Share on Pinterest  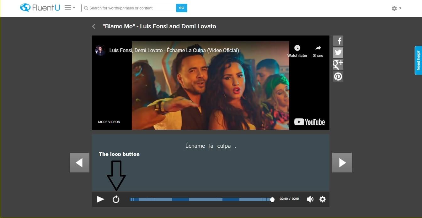pyautogui.click(x=338, y=76)
